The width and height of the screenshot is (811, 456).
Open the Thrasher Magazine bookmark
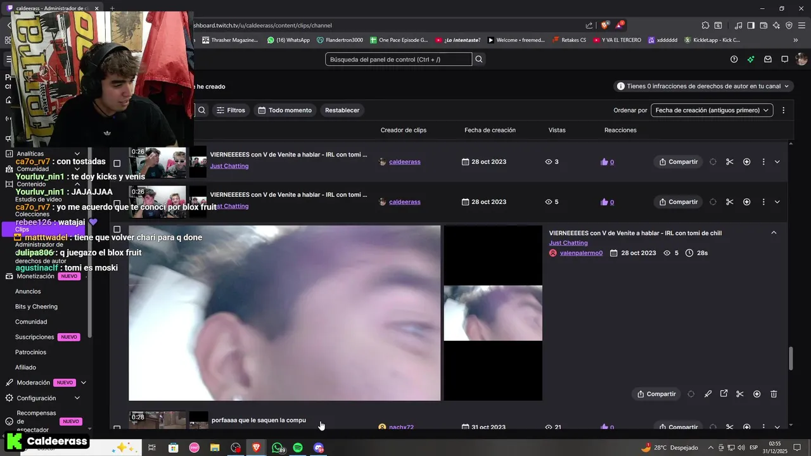(x=230, y=40)
